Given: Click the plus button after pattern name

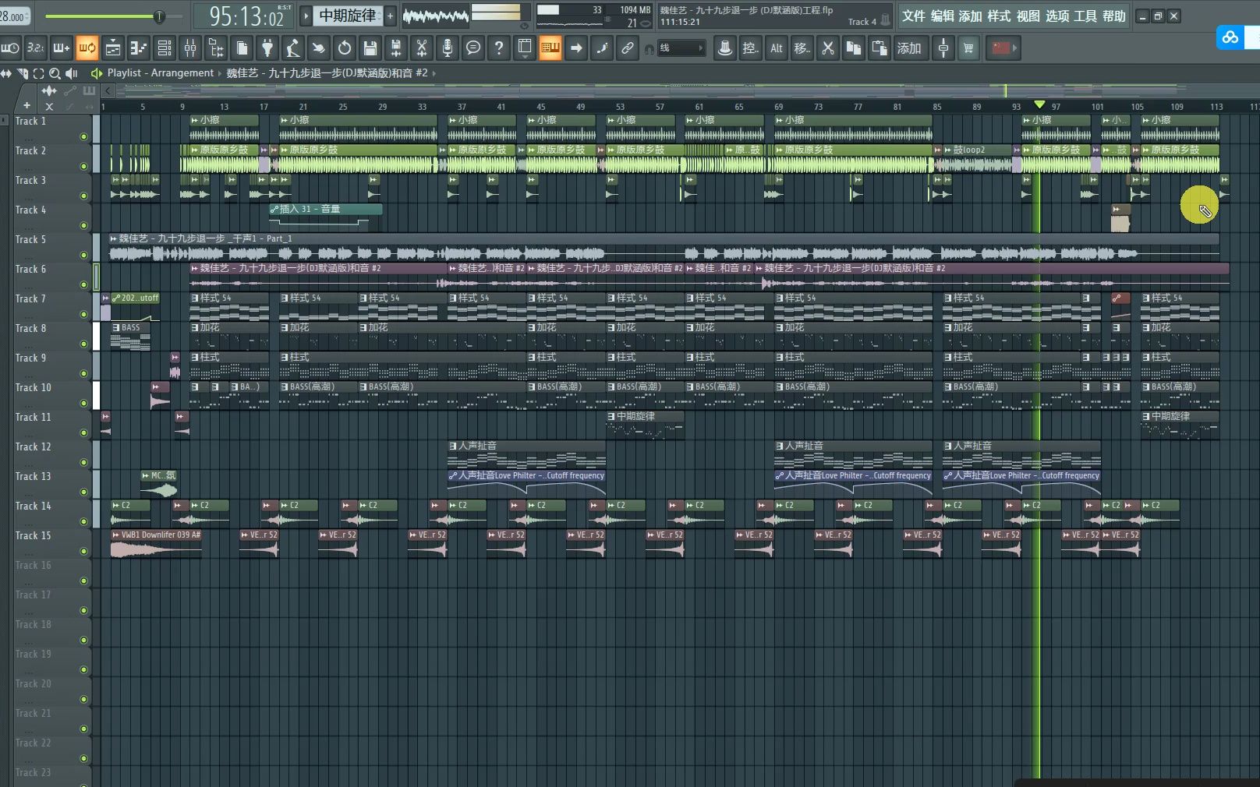Looking at the screenshot, I should point(391,16).
